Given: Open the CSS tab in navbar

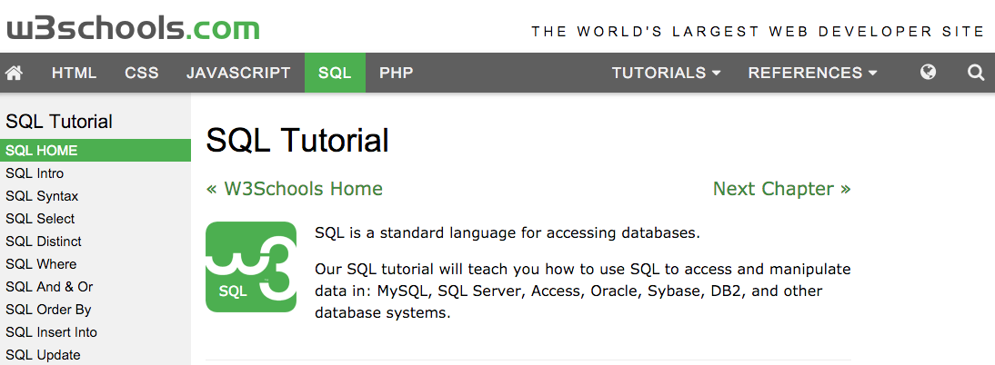Looking at the screenshot, I should coord(142,73).
